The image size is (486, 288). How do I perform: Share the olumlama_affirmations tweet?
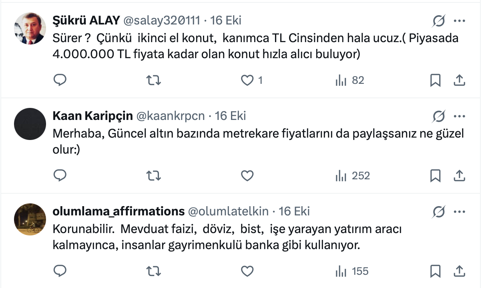[459, 271]
